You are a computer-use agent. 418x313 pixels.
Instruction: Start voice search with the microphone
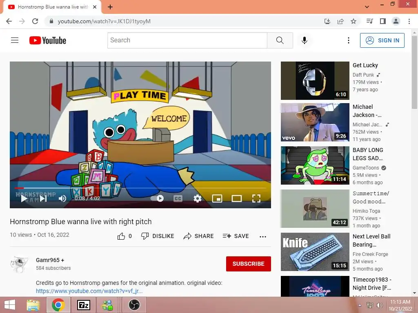coord(305,40)
